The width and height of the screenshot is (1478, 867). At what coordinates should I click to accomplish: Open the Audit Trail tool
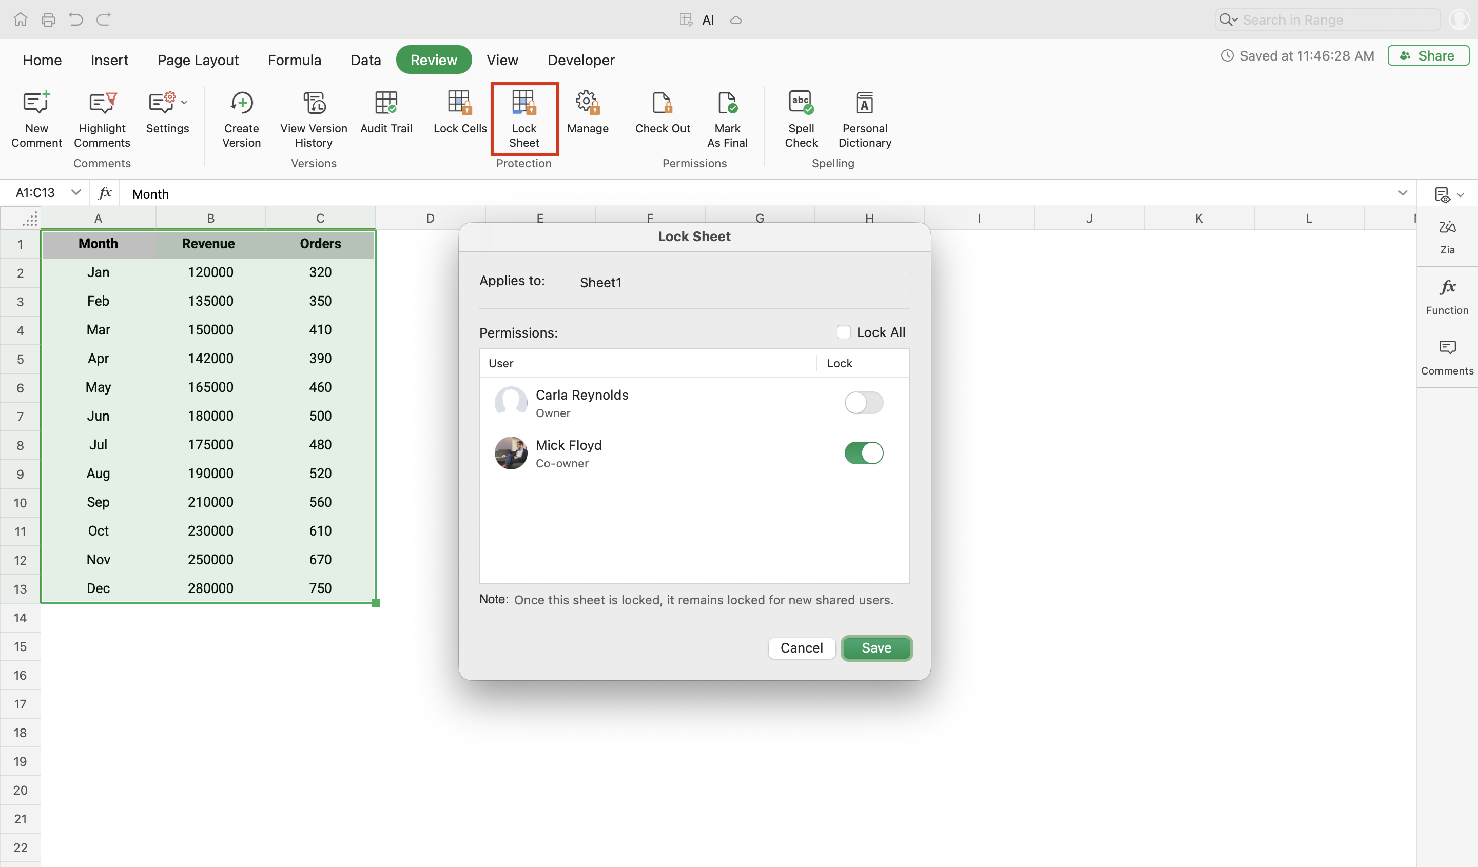pyautogui.click(x=386, y=104)
